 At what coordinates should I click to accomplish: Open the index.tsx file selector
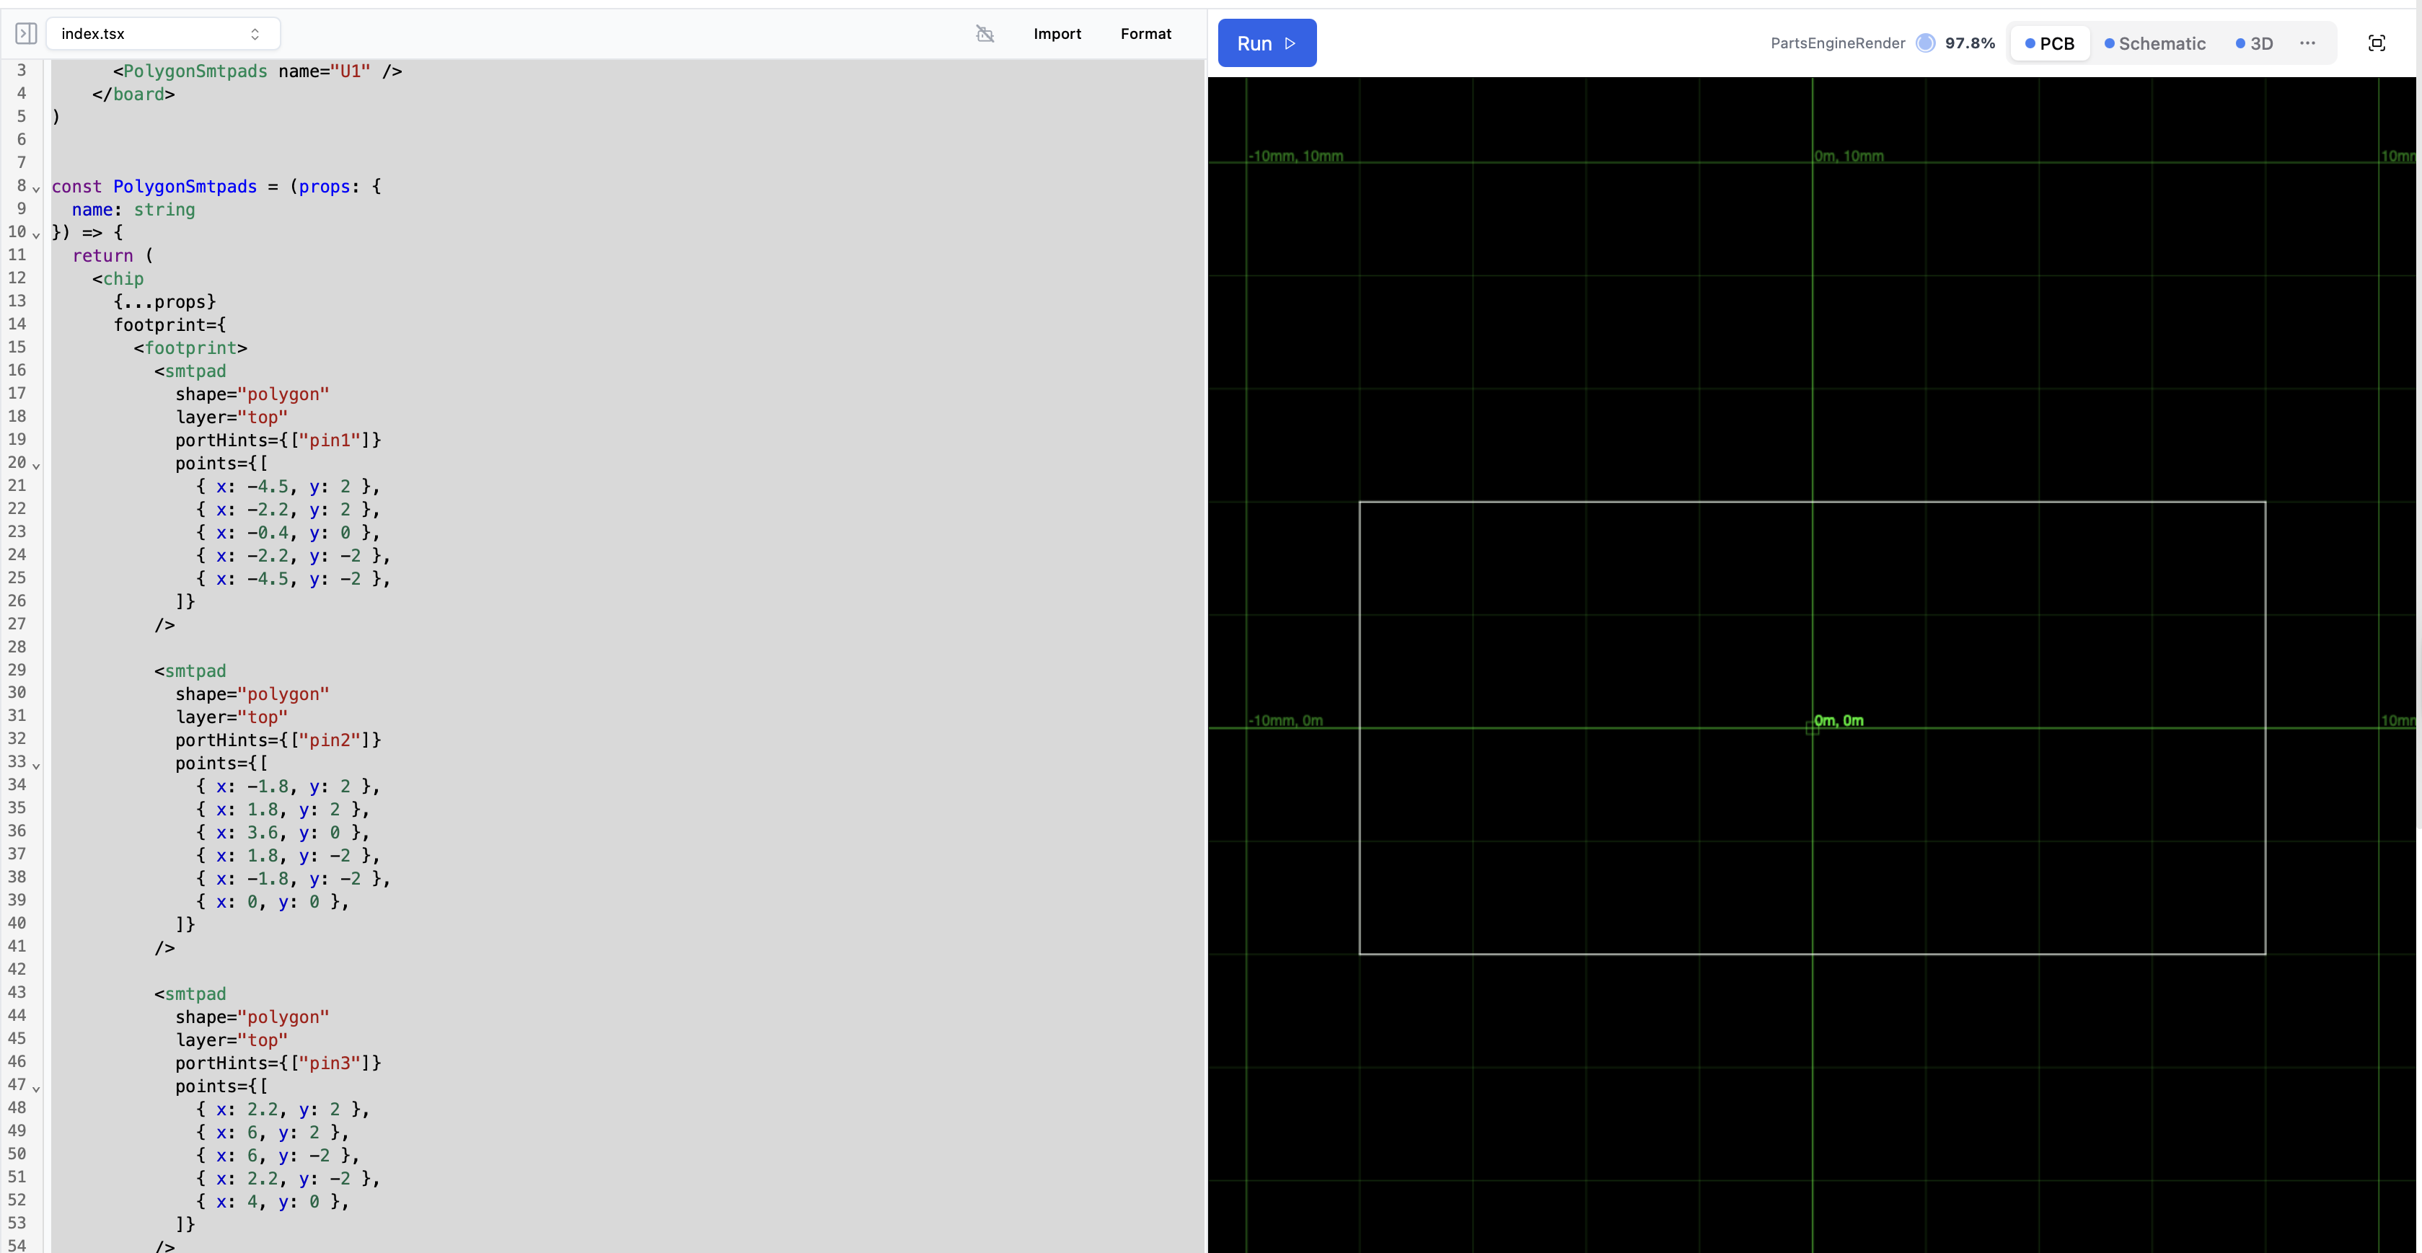tap(162, 34)
